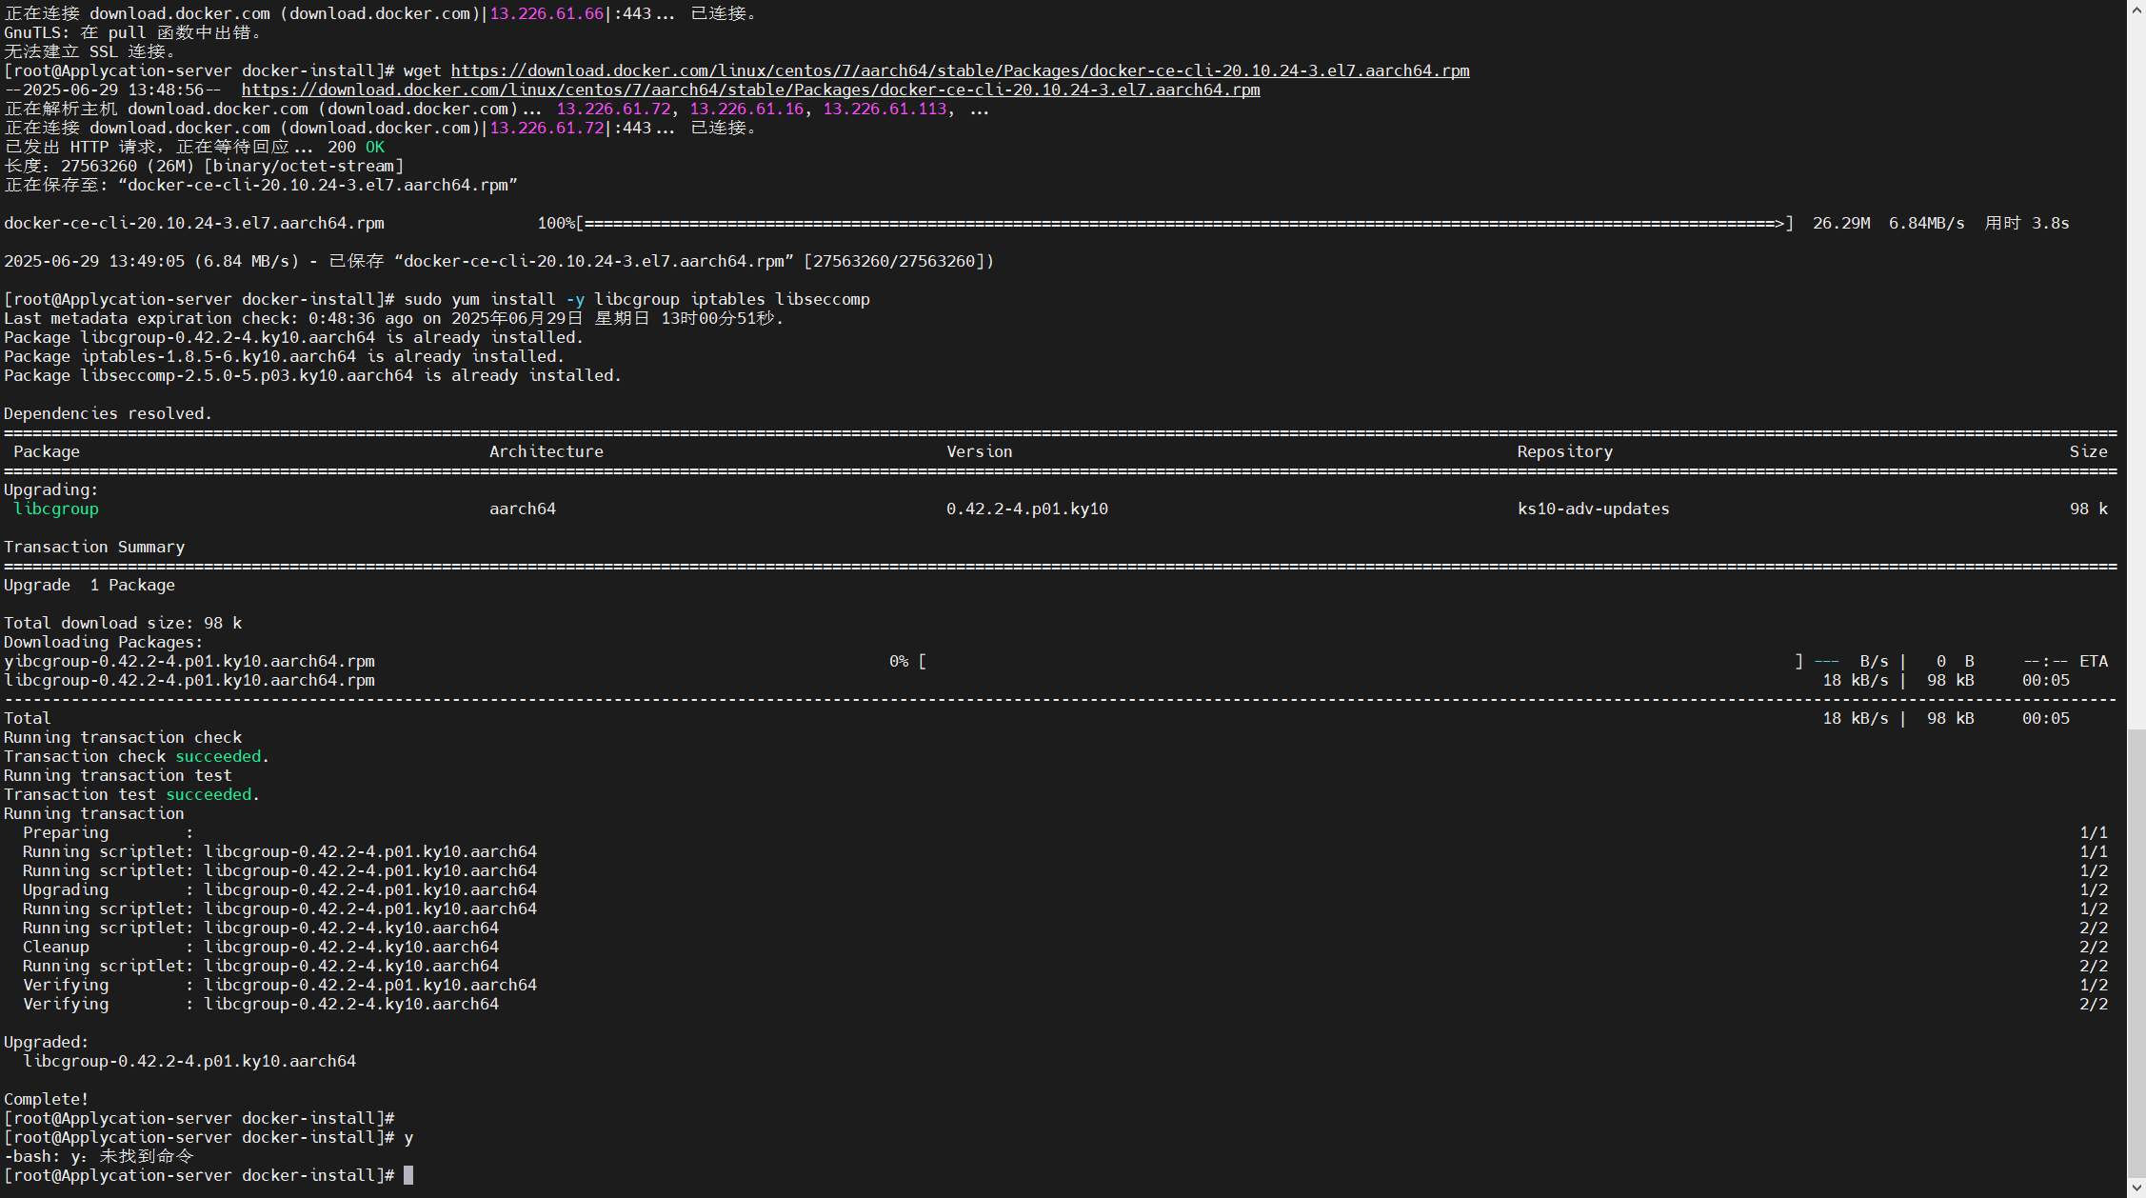Screen dimensions: 2146x1198
Task: Select the red -y option in yum command
Action: (x=576, y=299)
